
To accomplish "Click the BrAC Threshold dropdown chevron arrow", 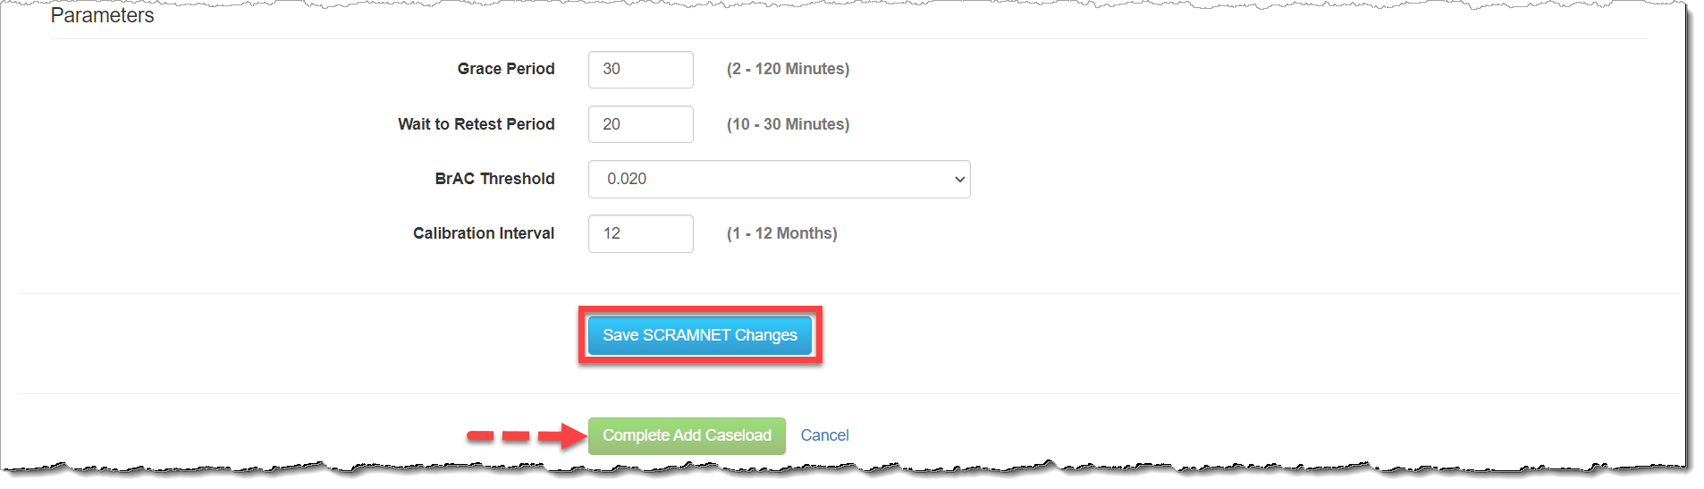I will tap(959, 180).
